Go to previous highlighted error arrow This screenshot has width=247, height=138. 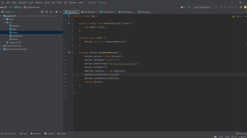[x=243, y=16]
